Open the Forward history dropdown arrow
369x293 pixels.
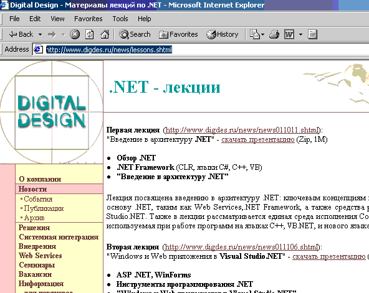tap(64, 34)
